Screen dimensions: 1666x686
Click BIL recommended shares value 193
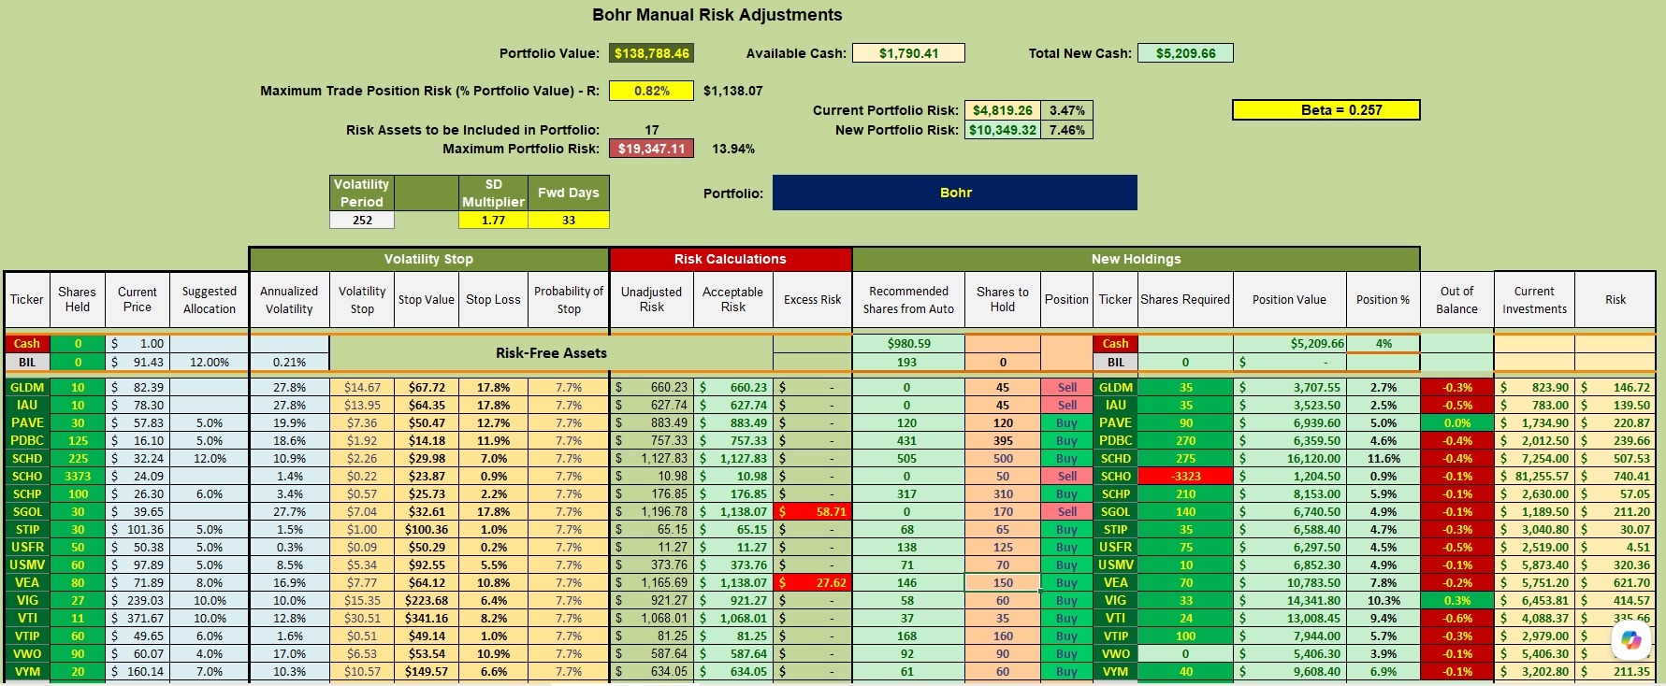point(908,363)
